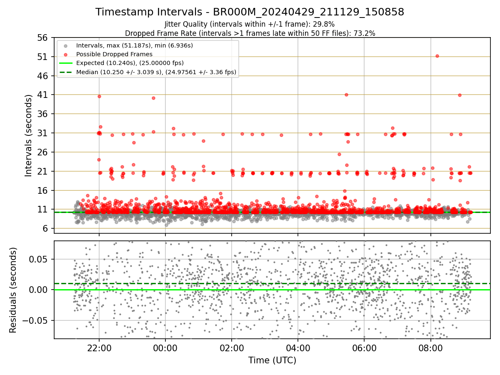Viewport: 500px width, 375px height.
Task: Click the legend entry 'Median (10.250 +/- 3.039 s)'
Action: 156,72
